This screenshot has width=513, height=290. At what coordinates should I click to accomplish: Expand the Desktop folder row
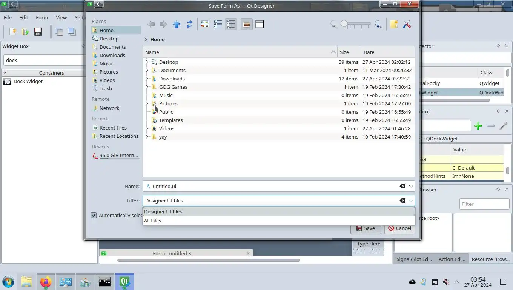point(147,62)
